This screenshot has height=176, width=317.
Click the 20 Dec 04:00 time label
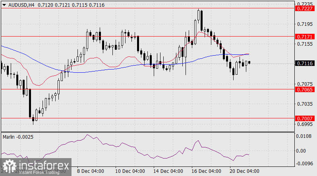tap(243, 171)
